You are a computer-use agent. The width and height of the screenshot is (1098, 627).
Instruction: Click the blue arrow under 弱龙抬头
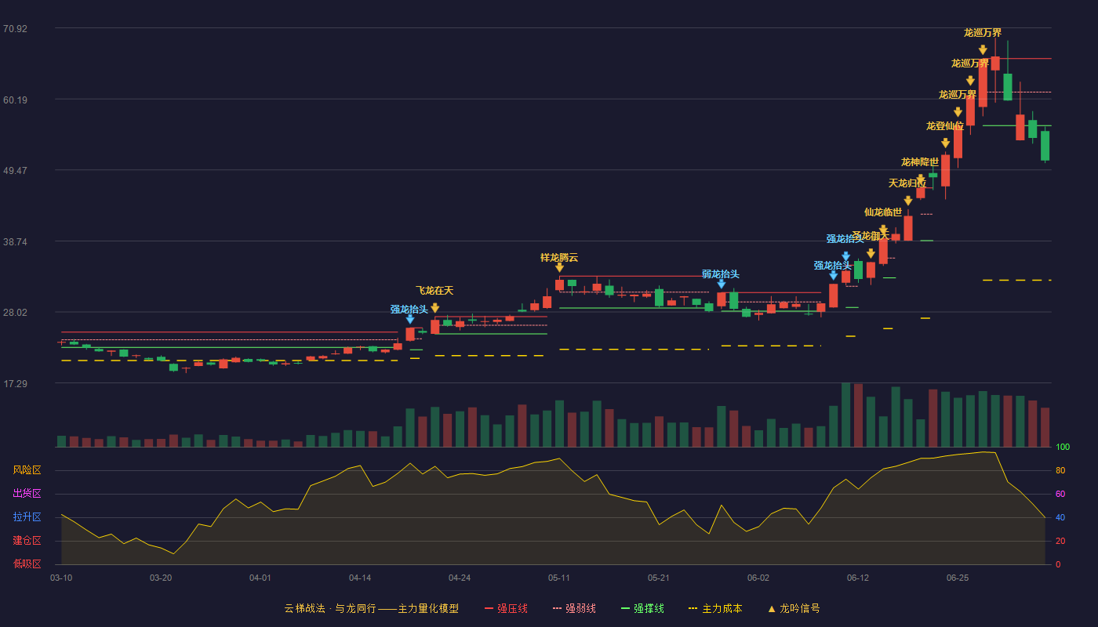pyautogui.click(x=721, y=284)
